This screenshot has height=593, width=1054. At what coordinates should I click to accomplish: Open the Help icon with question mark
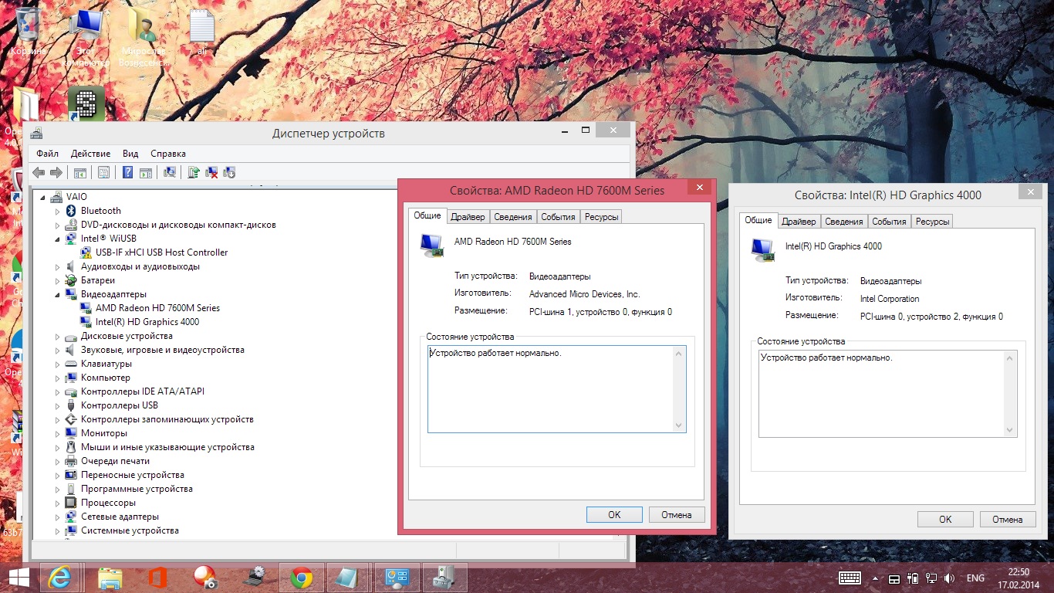click(x=128, y=172)
